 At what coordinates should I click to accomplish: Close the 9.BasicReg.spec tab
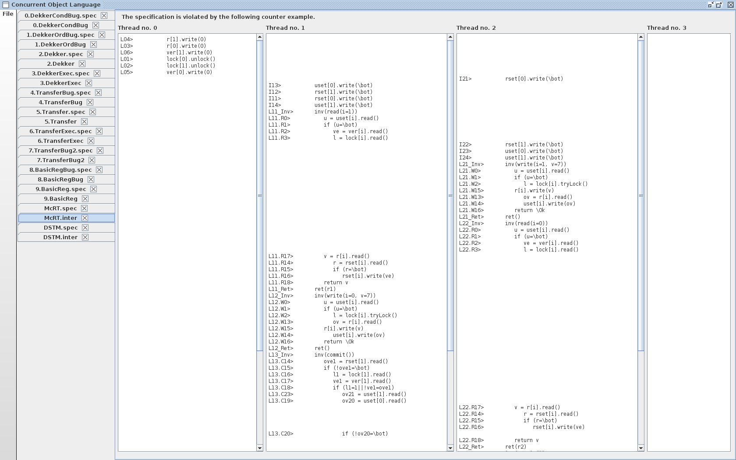click(x=93, y=189)
